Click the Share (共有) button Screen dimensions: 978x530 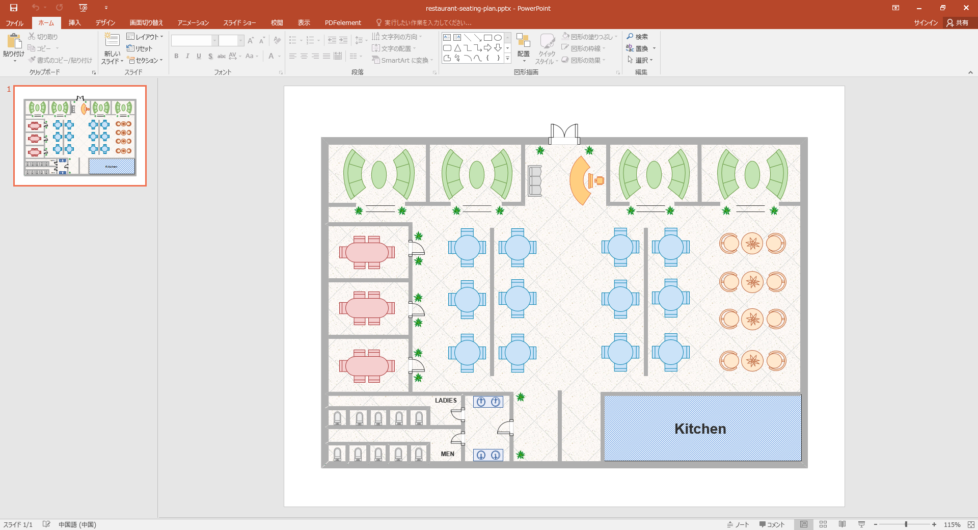958,23
